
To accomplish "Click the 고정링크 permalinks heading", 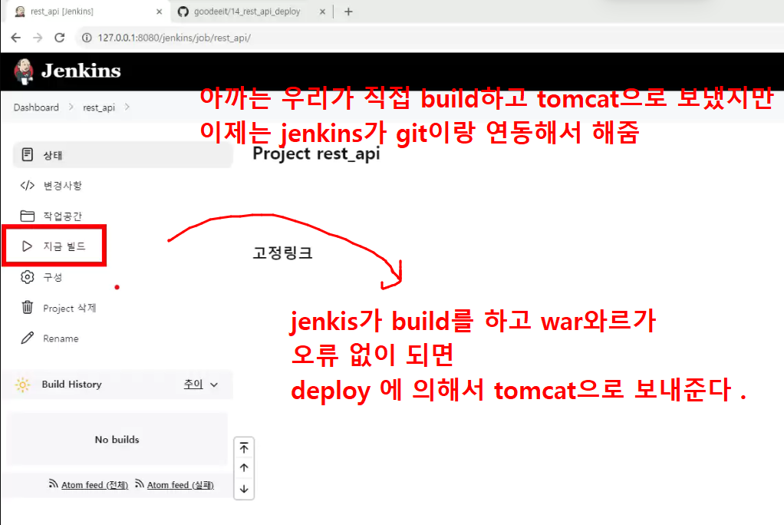I will click(282, 253).
